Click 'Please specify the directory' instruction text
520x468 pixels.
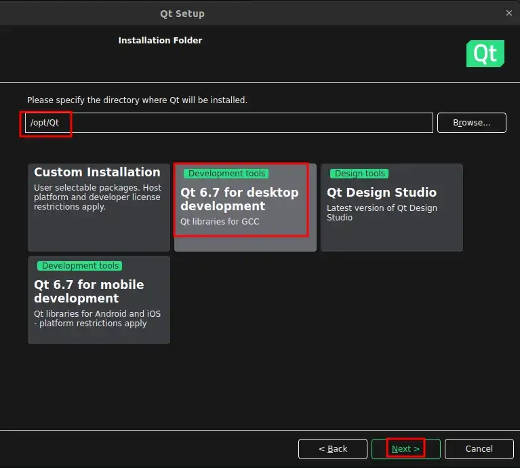(x=137, y=100)
